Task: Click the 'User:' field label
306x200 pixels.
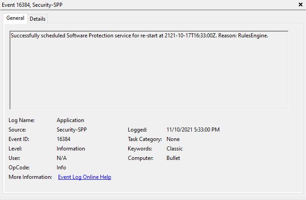Action: coord(14,158)
